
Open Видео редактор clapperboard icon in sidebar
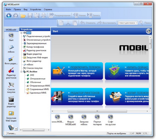point(11,99)
